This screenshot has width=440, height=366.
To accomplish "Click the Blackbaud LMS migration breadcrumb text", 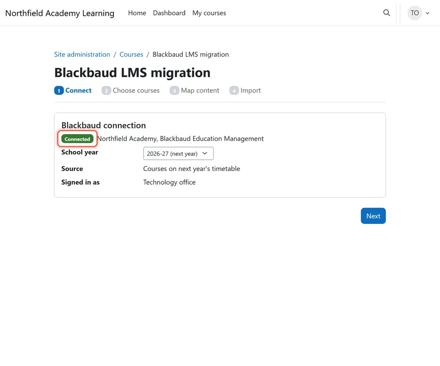I will point(191,54).
